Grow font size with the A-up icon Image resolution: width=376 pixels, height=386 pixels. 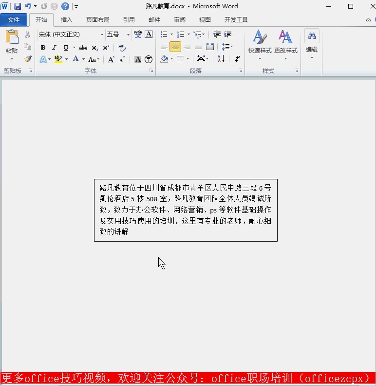click(111, 59)
